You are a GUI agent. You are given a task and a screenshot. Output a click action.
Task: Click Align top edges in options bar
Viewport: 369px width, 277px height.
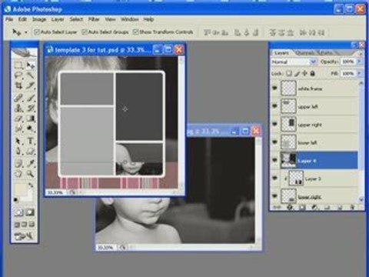(207, 32)
